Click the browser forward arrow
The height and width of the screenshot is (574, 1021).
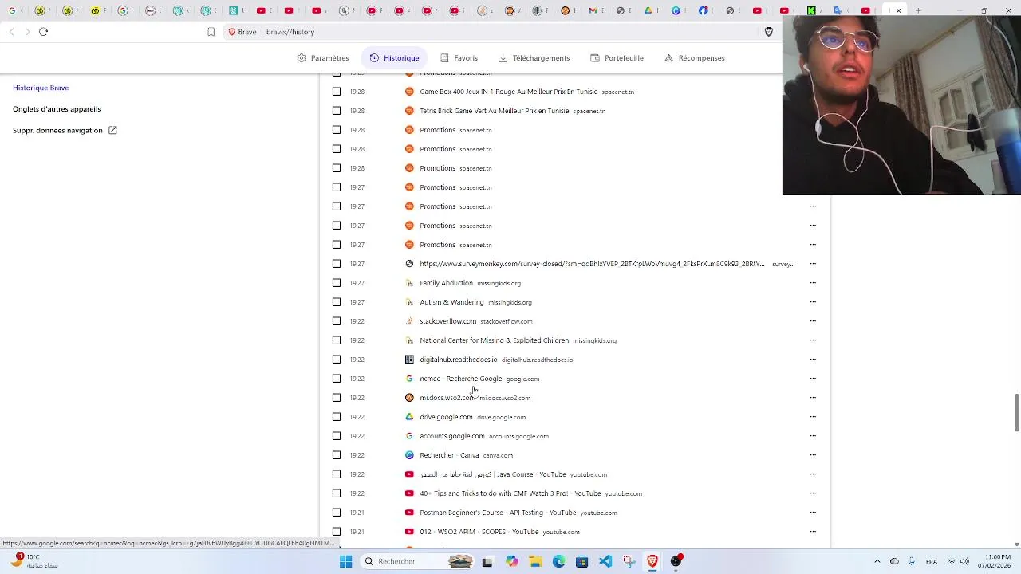(x=27, y=32)
